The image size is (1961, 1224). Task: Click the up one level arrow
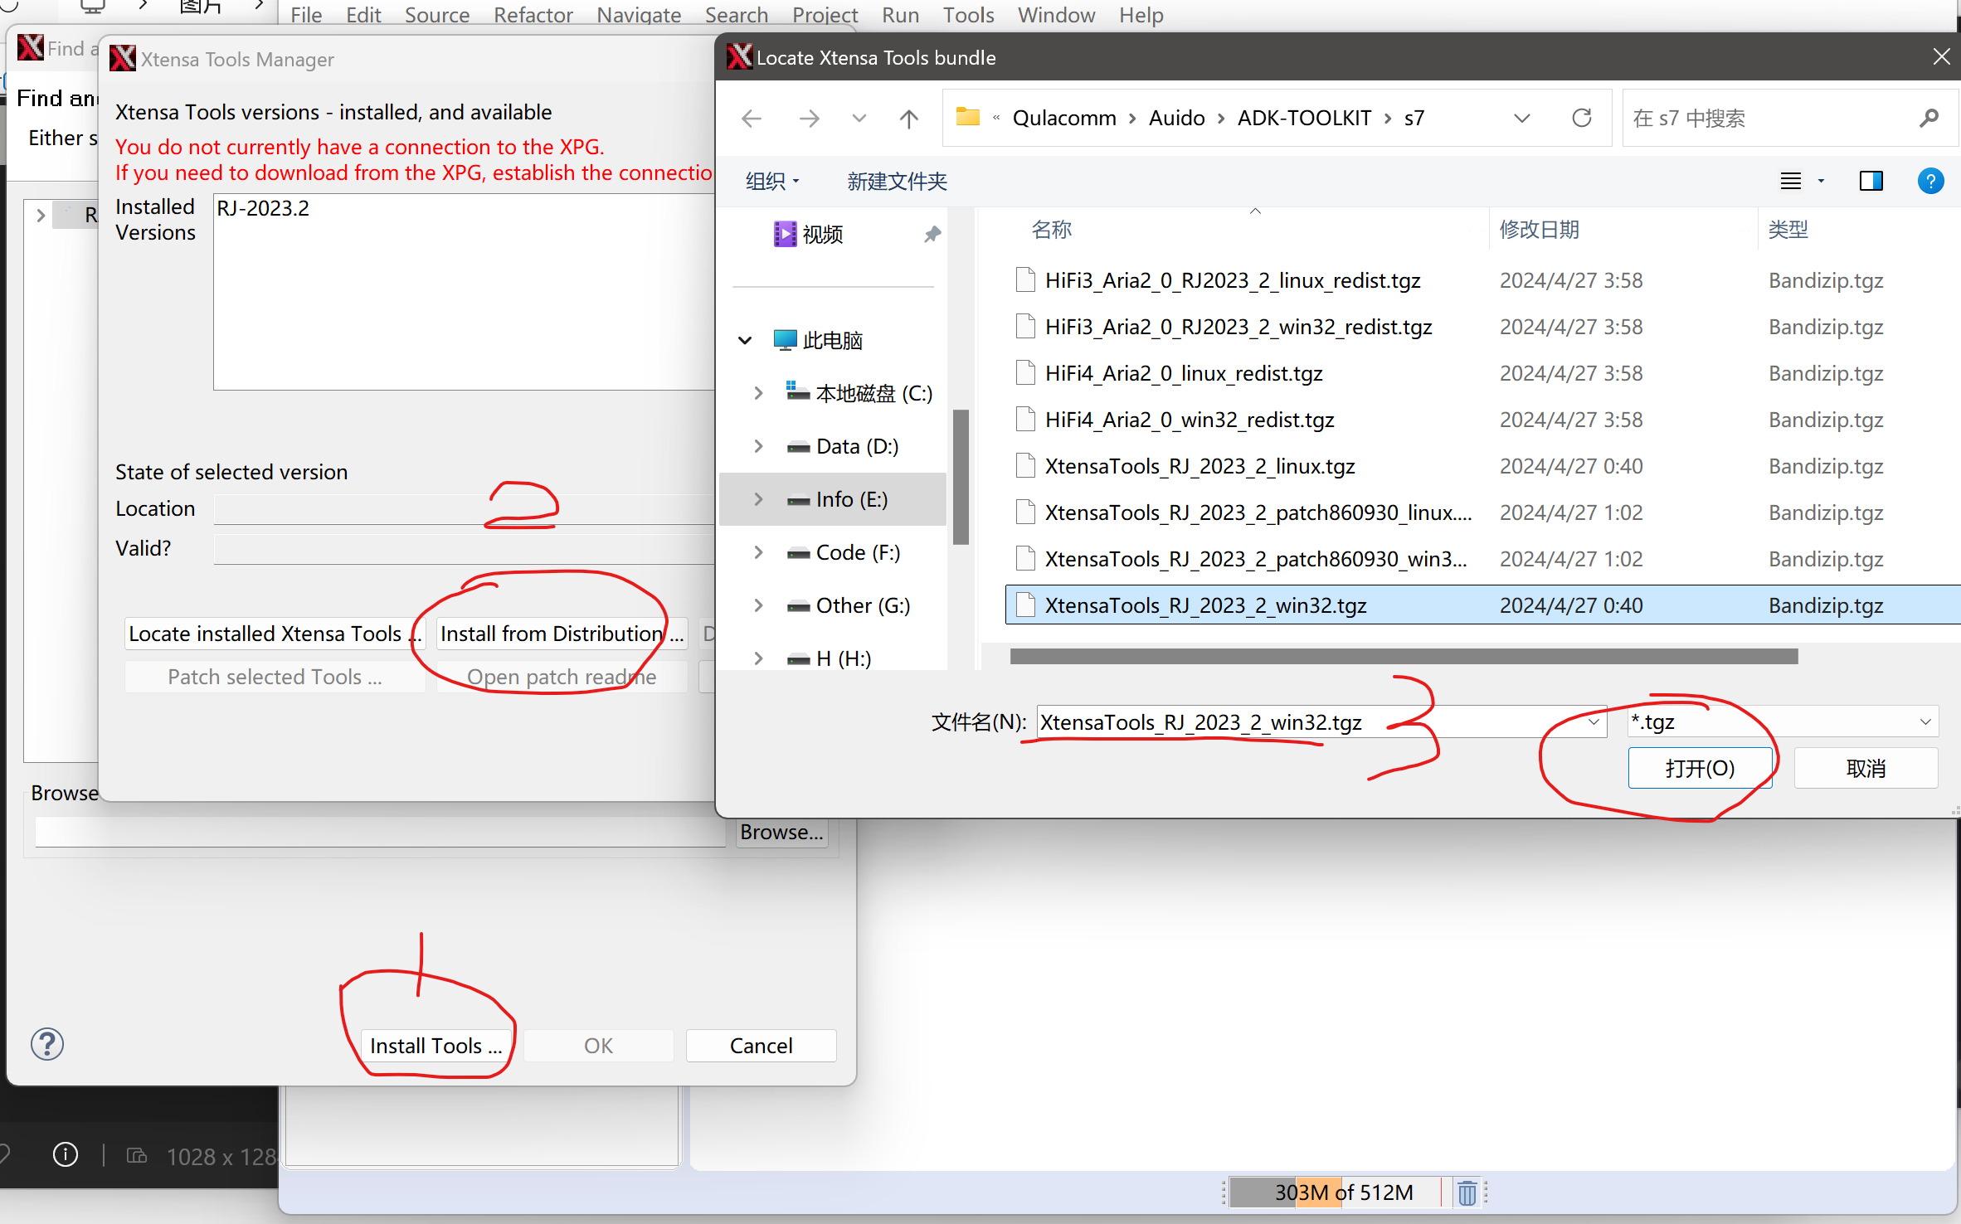tap(909, 119)
